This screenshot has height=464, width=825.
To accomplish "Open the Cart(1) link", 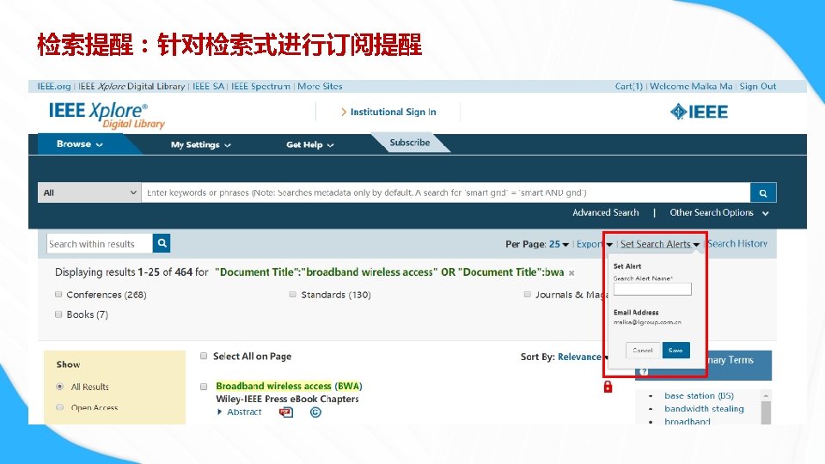I will (629, 86).
